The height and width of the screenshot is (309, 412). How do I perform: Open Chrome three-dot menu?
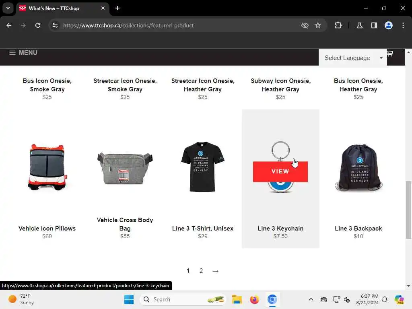pos(403,25)
